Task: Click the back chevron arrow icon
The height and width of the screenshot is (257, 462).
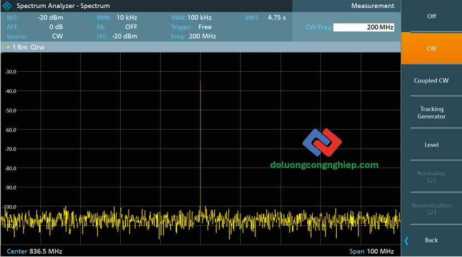Action: tap(406, 241)
